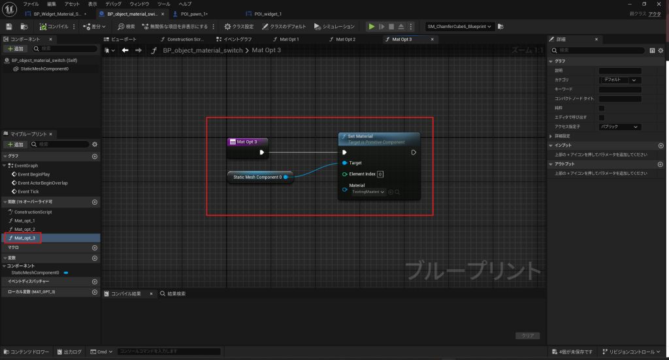
Task: Click the green Play button
Action: click(372, 27)
